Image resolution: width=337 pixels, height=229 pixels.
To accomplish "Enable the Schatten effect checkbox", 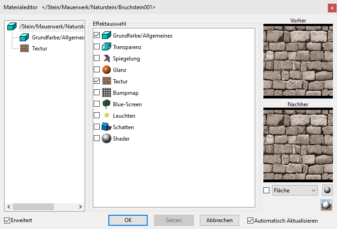I will coord(97,126).
